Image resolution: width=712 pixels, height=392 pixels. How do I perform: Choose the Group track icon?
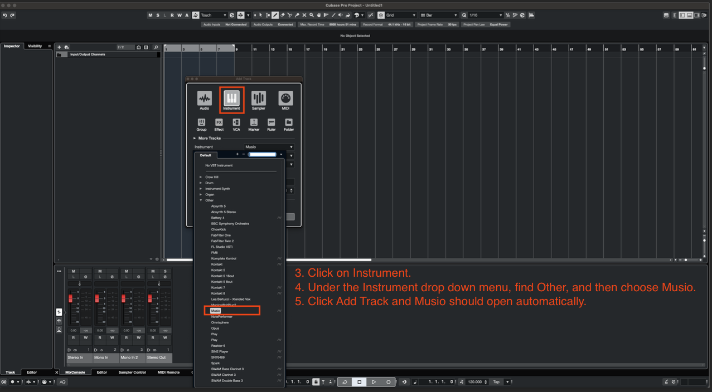tap(201, 122)
